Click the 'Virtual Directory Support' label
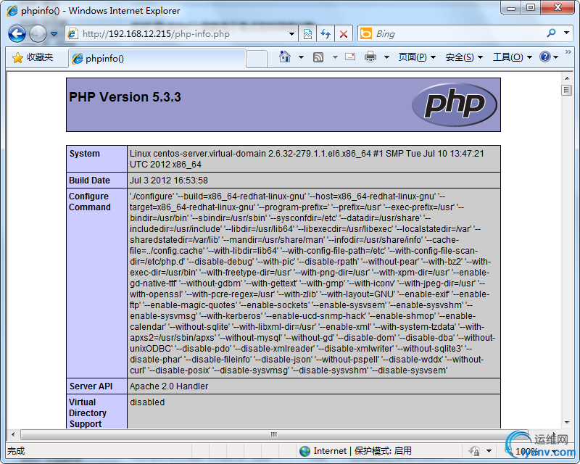 [88, 413]
